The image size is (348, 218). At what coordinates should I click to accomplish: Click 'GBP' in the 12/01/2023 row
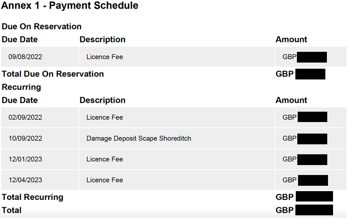pos(289,159)
